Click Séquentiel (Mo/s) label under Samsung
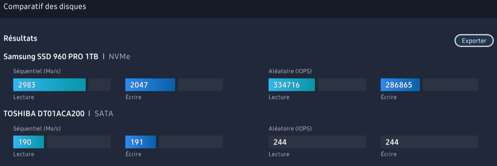Viewport: 497px width, 166px height. 37,71
